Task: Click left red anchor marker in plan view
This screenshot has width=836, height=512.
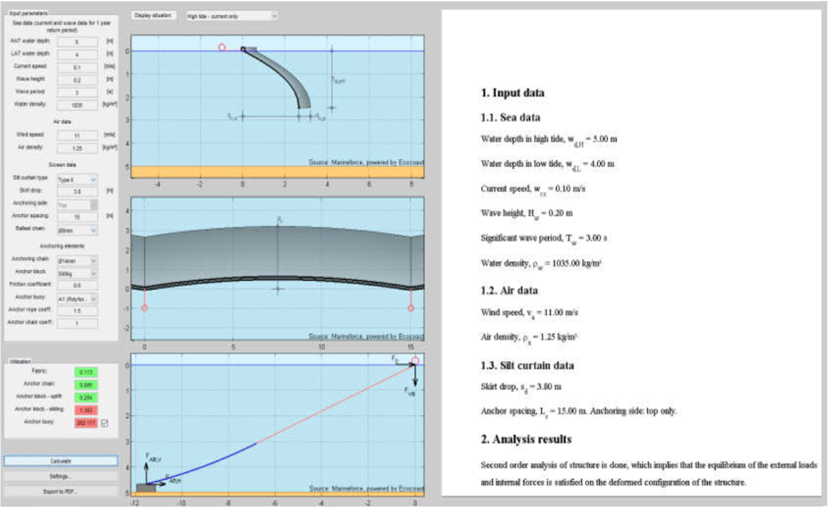Action: click(x=145, y=308)
